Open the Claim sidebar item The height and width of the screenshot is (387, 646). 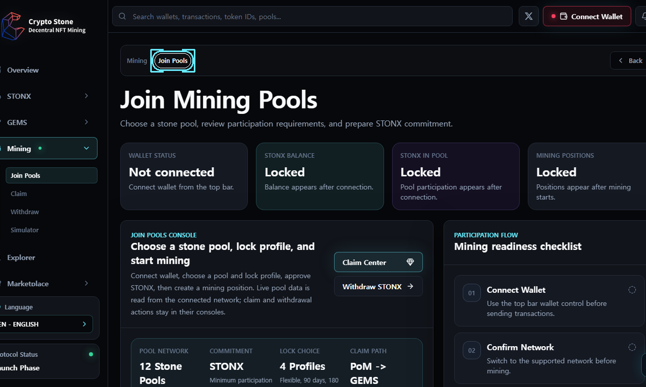coord(52,193)
